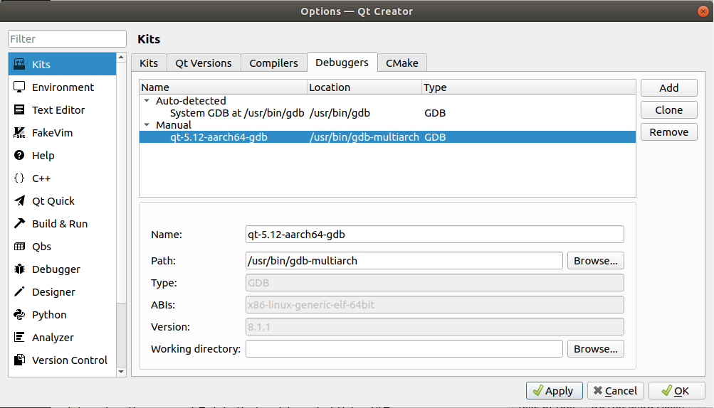Collapse the Auto-detected debuggers group
The height and width of the screenshot is (408, 714).
(x=147, y=101)
